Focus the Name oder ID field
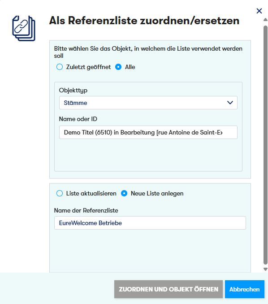 pyautogui.click(x=148, y=132)
